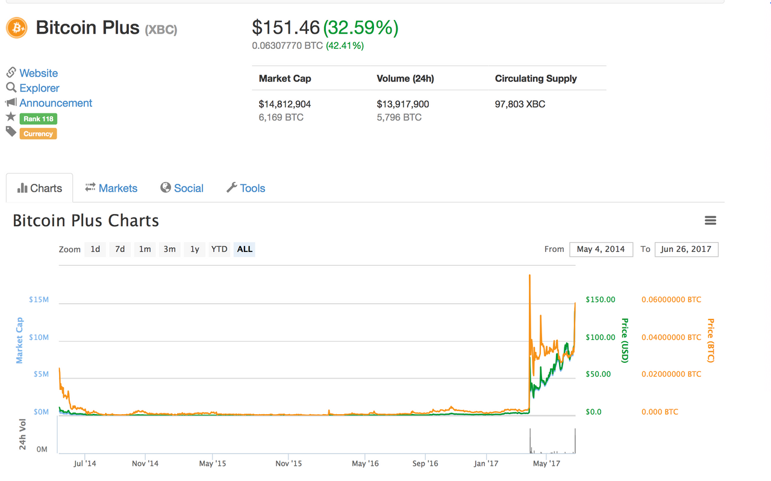
Task: Set chart zoom to 3m
Action: [x=170, y=249]
